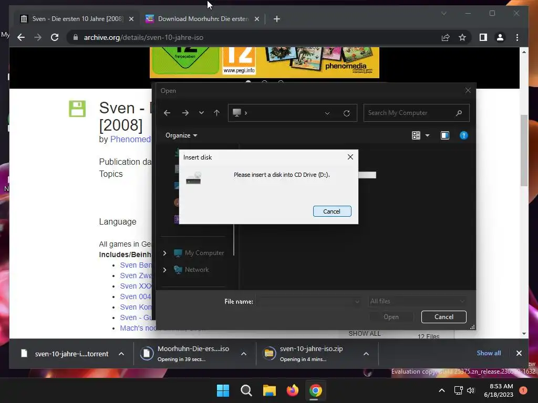Click the Phenomedia author link
Screen dimensions: 538x403
[x=130, y=139]
